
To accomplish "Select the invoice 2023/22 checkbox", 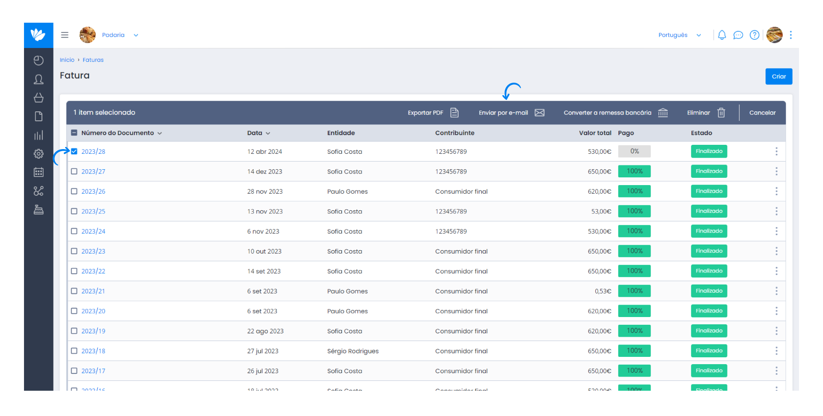I will [x=74, y=271].
